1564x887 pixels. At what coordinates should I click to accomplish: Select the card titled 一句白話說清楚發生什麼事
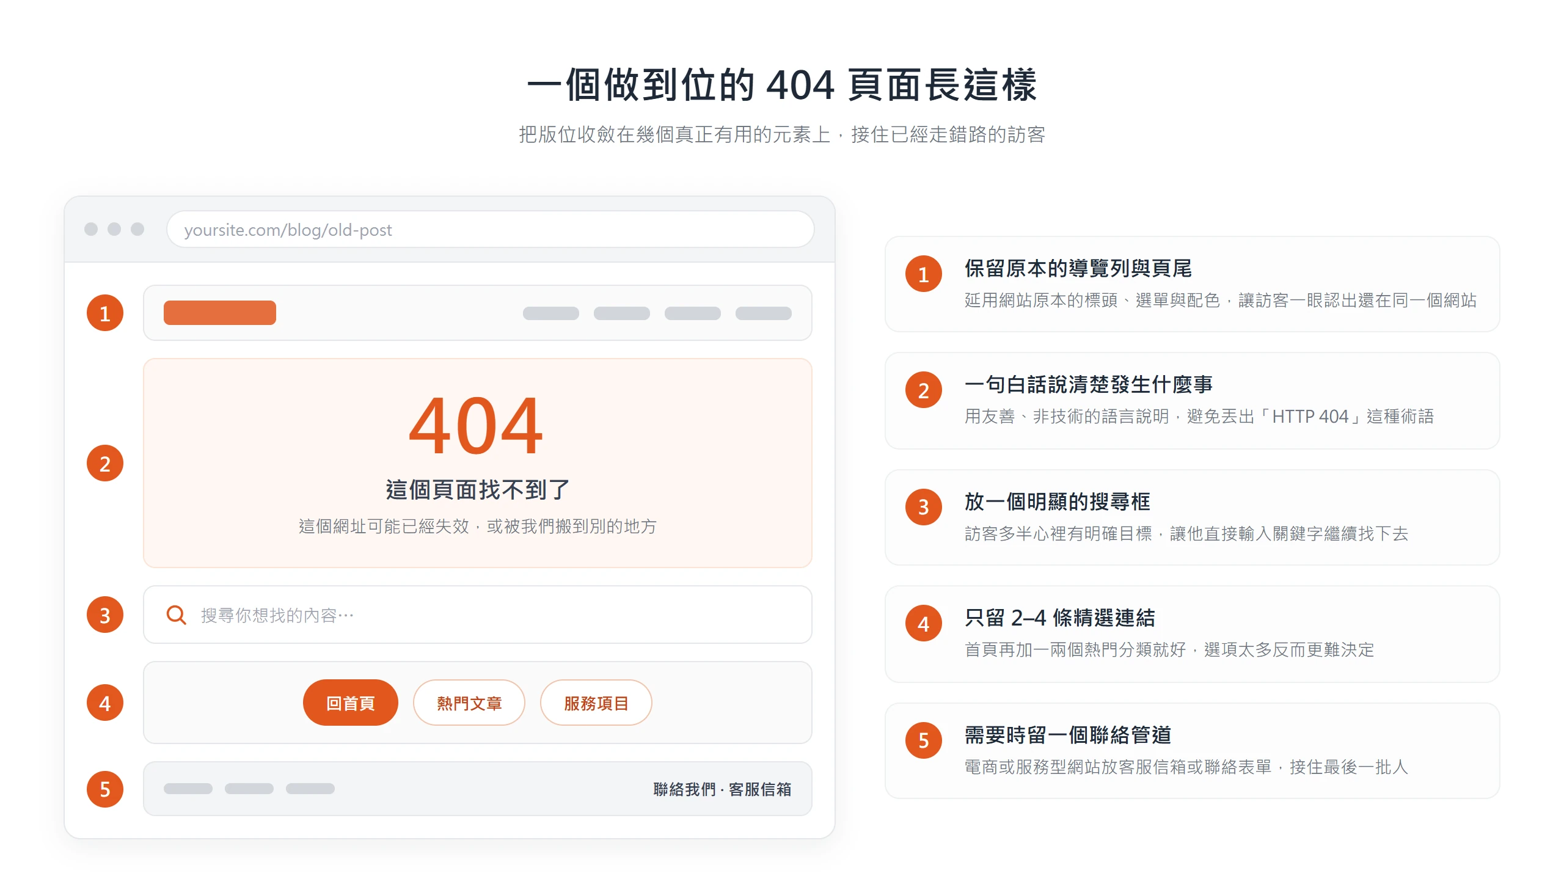point(1192,401)
